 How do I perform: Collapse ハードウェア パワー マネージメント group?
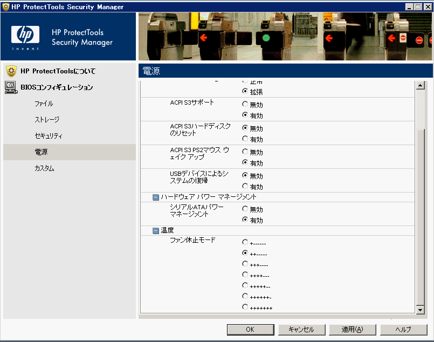(156, 197)
